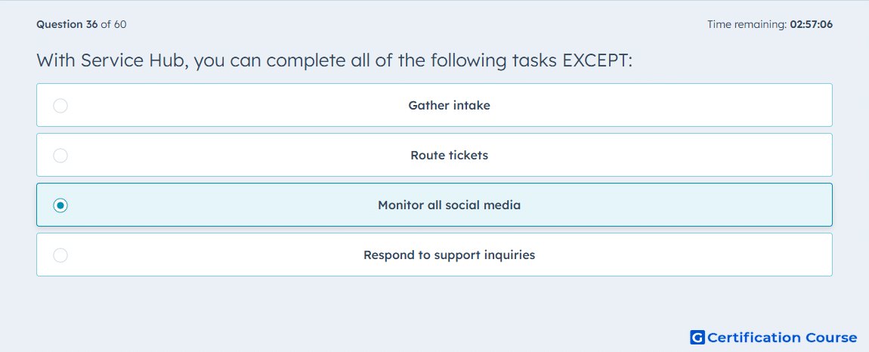869x352 pixels.
Task: Click the blank right side of Route tickets card
Action: click(x=720, y=155)
